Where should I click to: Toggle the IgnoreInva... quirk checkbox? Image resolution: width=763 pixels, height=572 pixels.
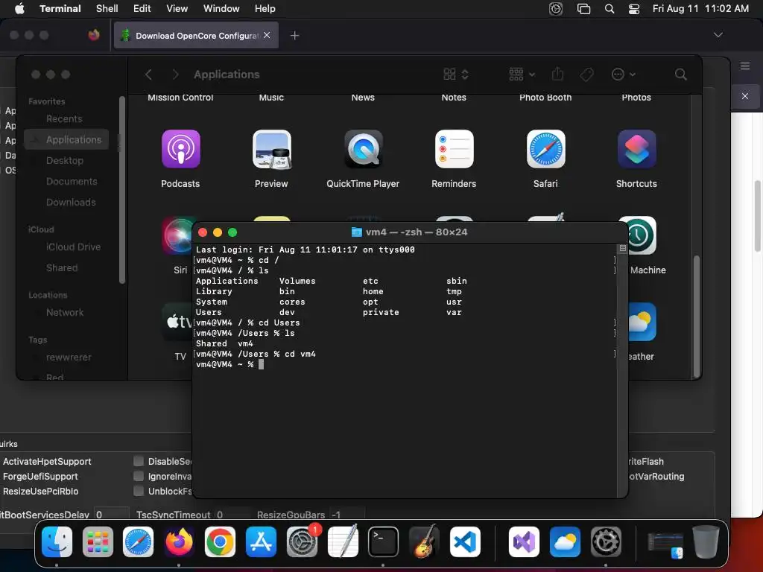(139, 476)
